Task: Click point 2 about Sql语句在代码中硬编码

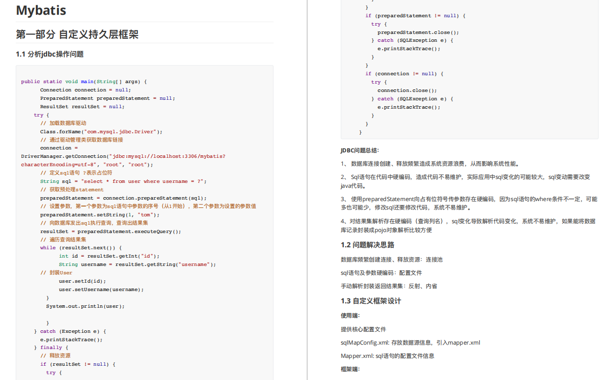Action: [x=465, y=181]
